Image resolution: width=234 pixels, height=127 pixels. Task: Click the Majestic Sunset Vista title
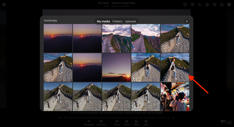123,3
